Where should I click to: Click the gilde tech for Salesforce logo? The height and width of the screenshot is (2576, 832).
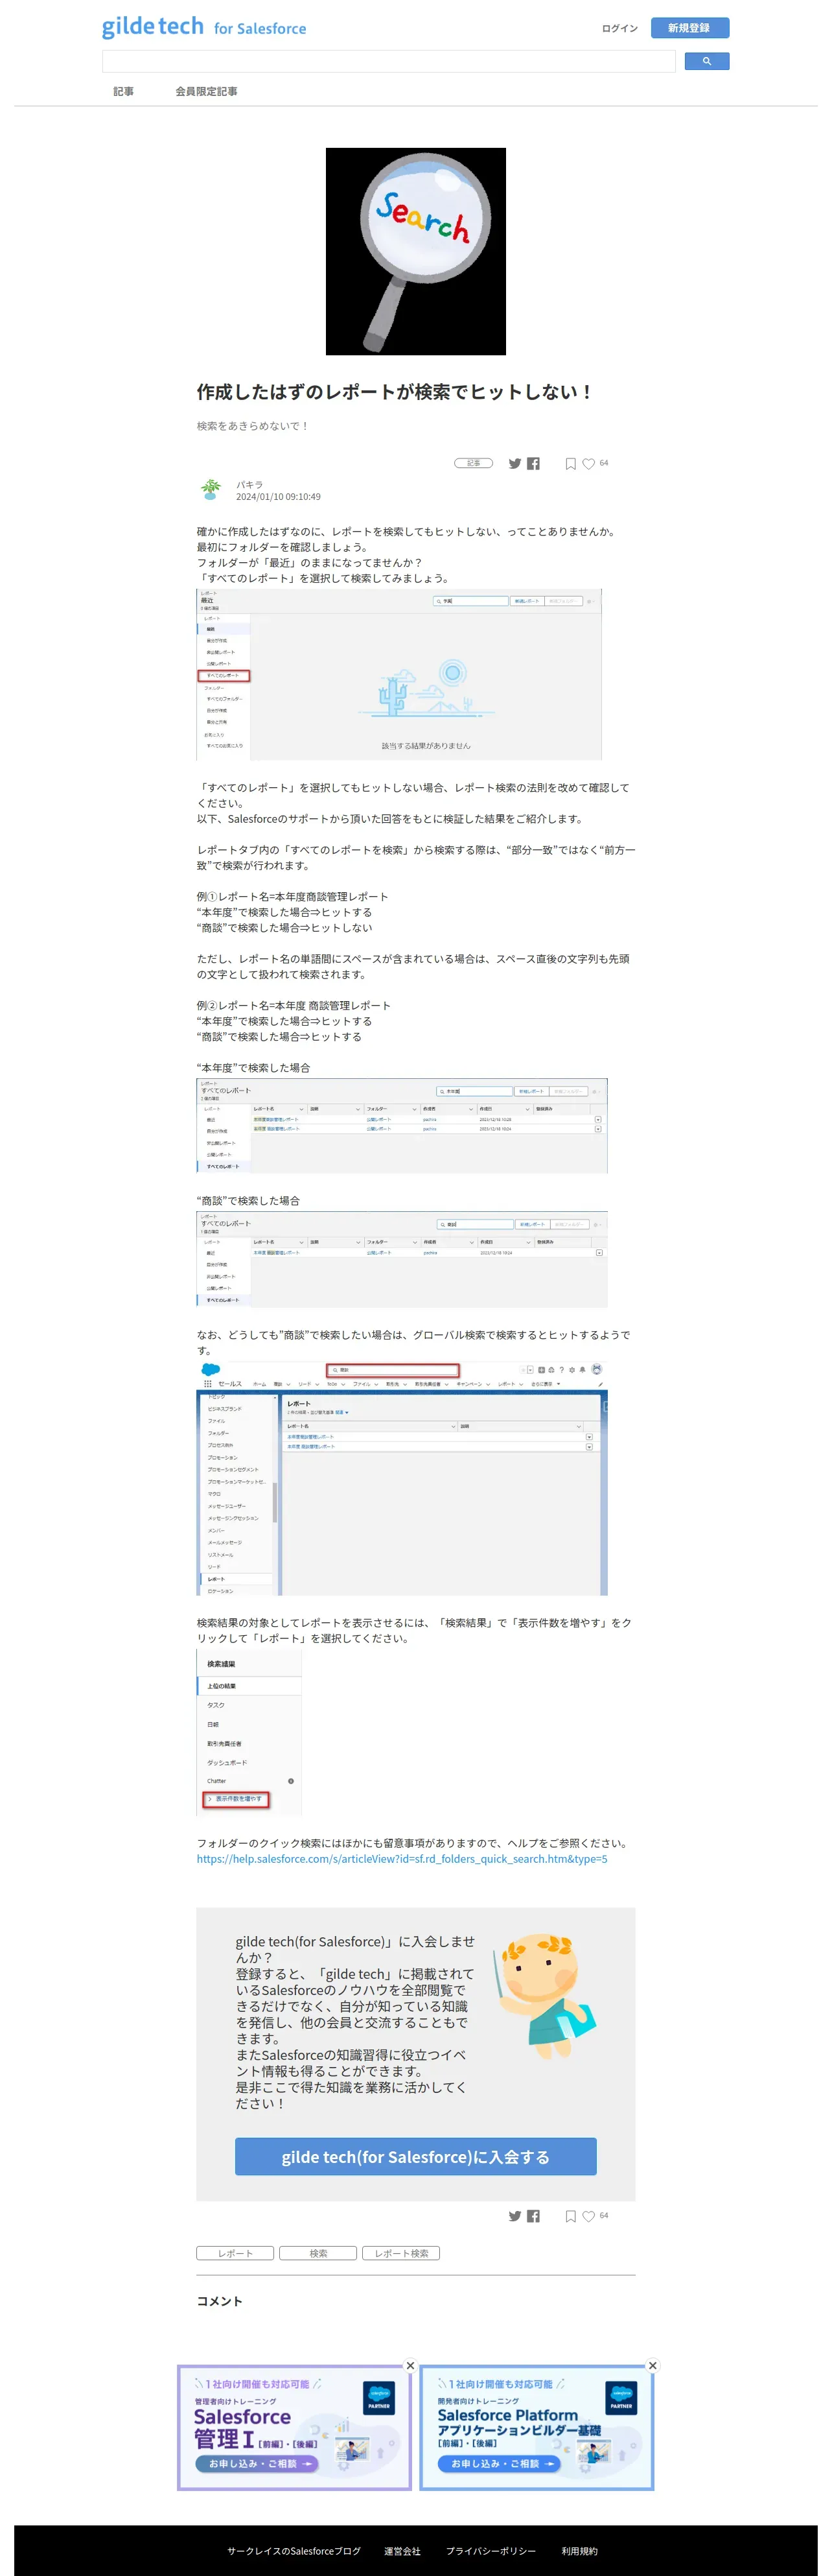(203, 27)
